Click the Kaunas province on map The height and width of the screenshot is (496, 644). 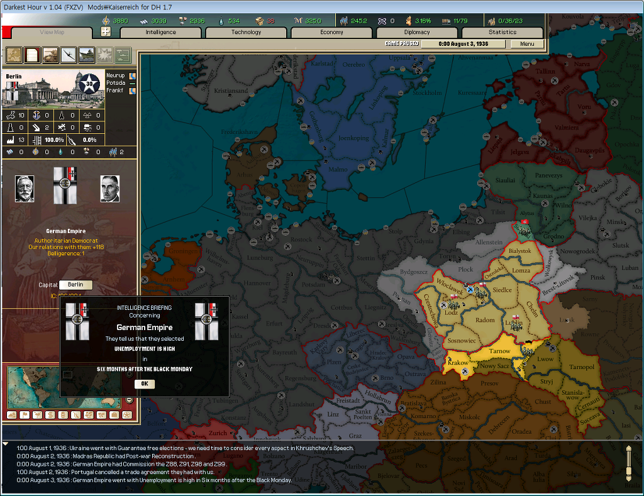click(x=543, y=196)
